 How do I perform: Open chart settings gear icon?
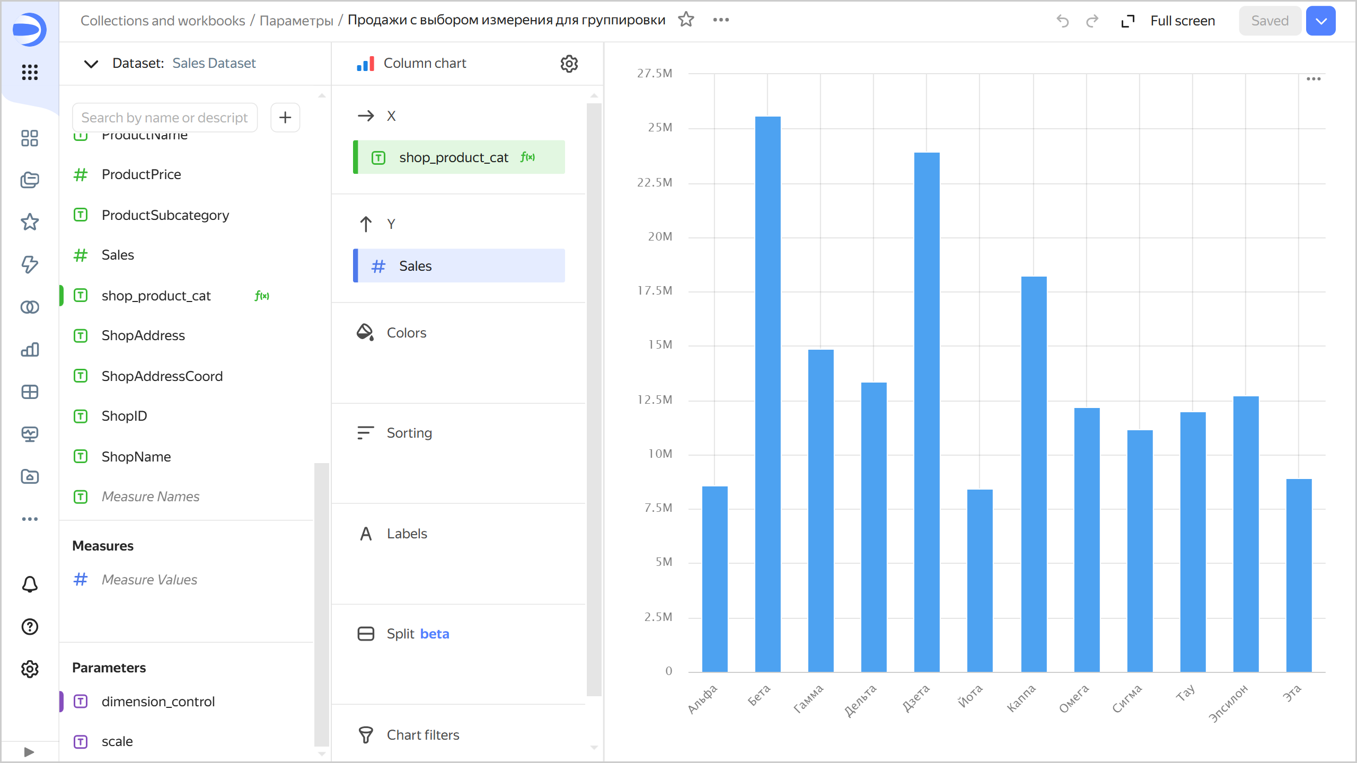569,64
